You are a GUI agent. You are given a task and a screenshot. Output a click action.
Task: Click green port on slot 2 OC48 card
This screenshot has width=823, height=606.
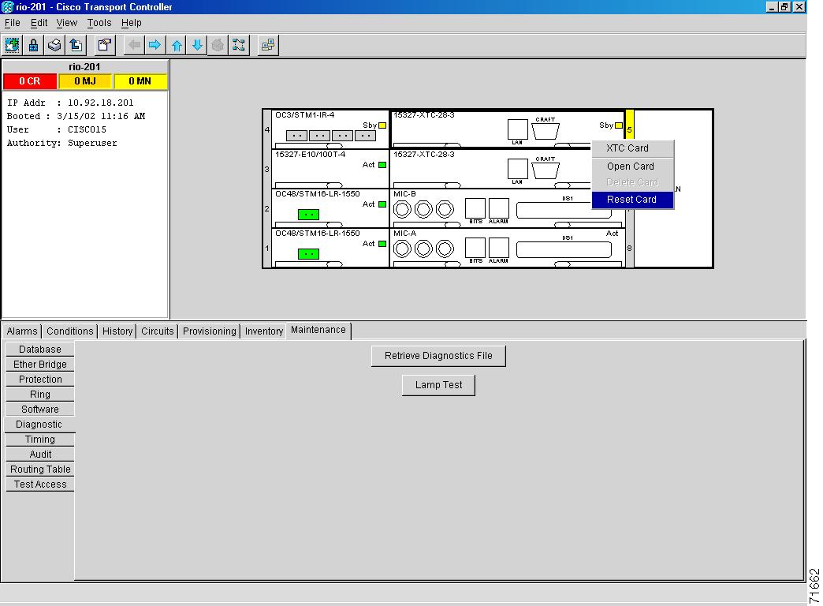(309, 215)
